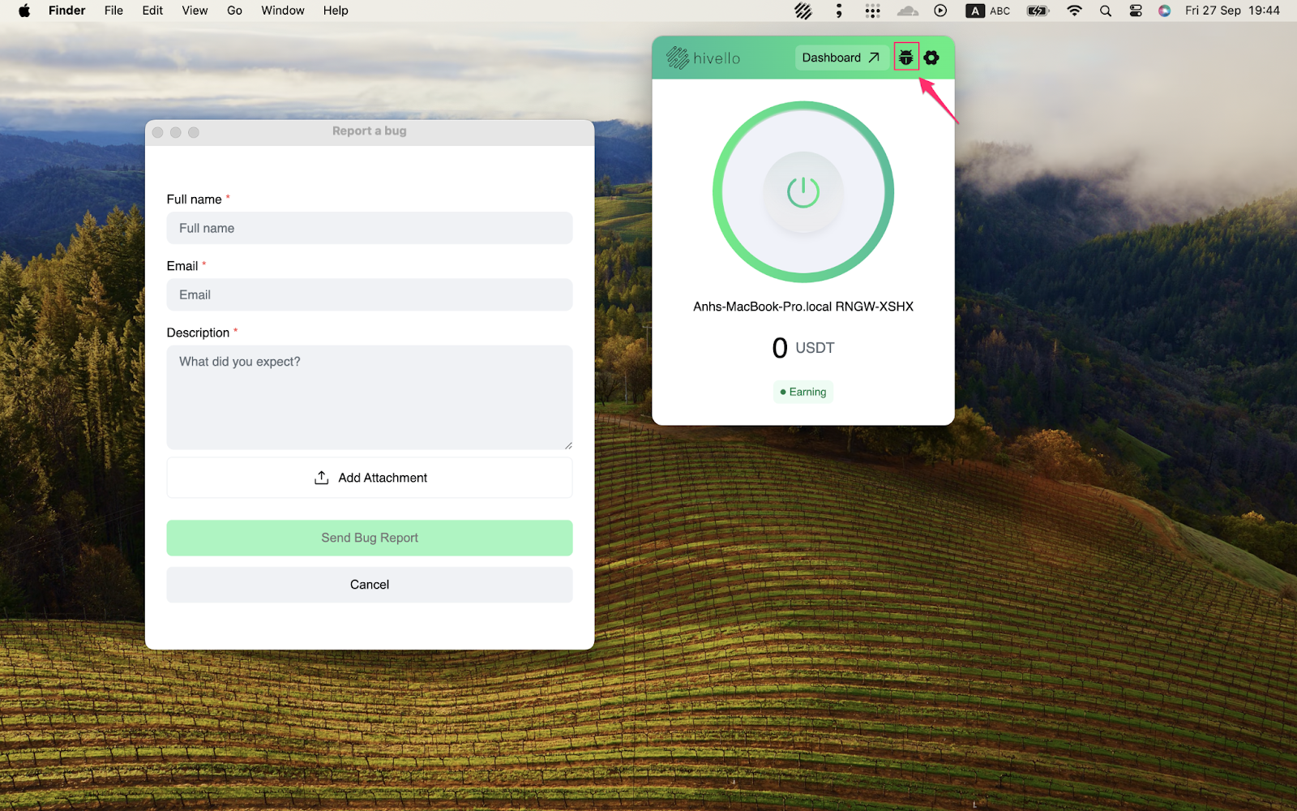Open Control Center in the menu bar
This screenshot has height=811, width=1297.
(1135, 11)
